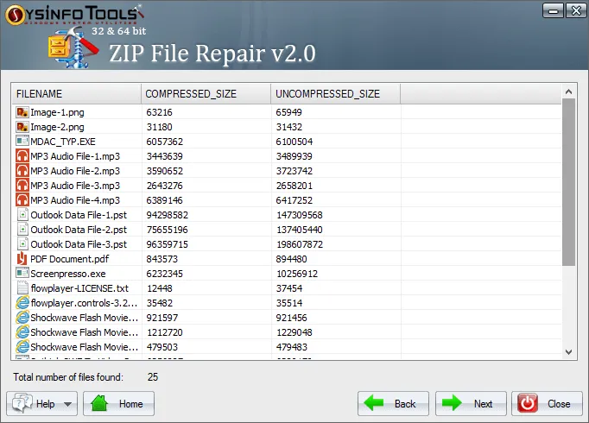Select PDF Document.pdf filename
The width and height of the screenshot is (589, 423).
(70, 259)
